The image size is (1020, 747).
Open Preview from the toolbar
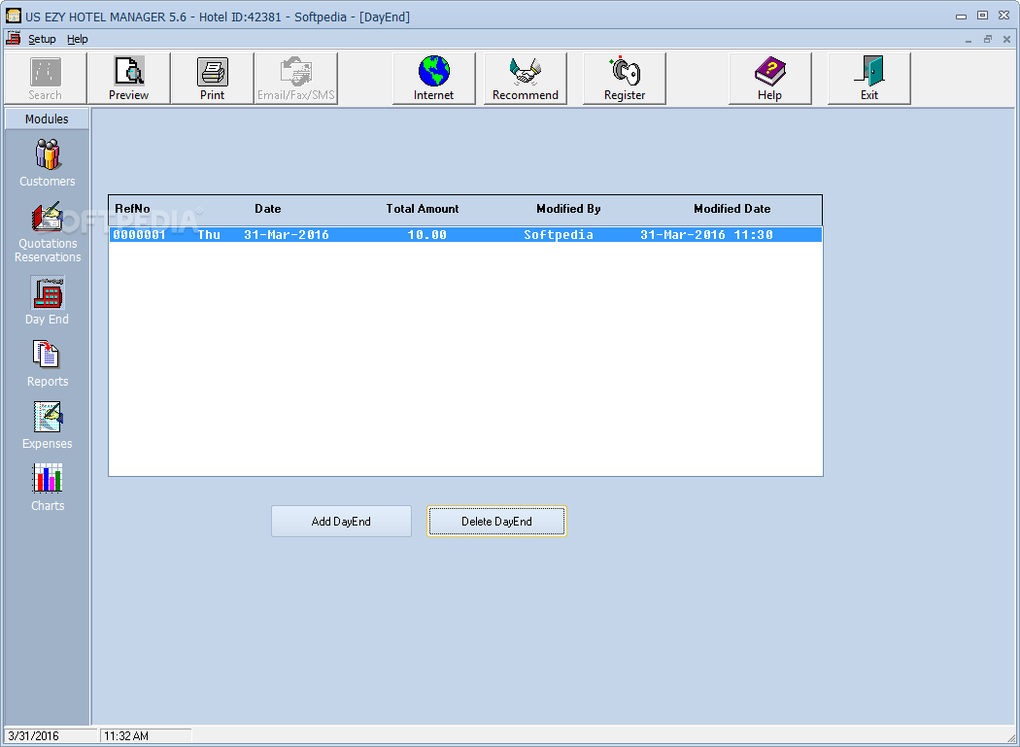pyautogui.click(x=129, y=78)
